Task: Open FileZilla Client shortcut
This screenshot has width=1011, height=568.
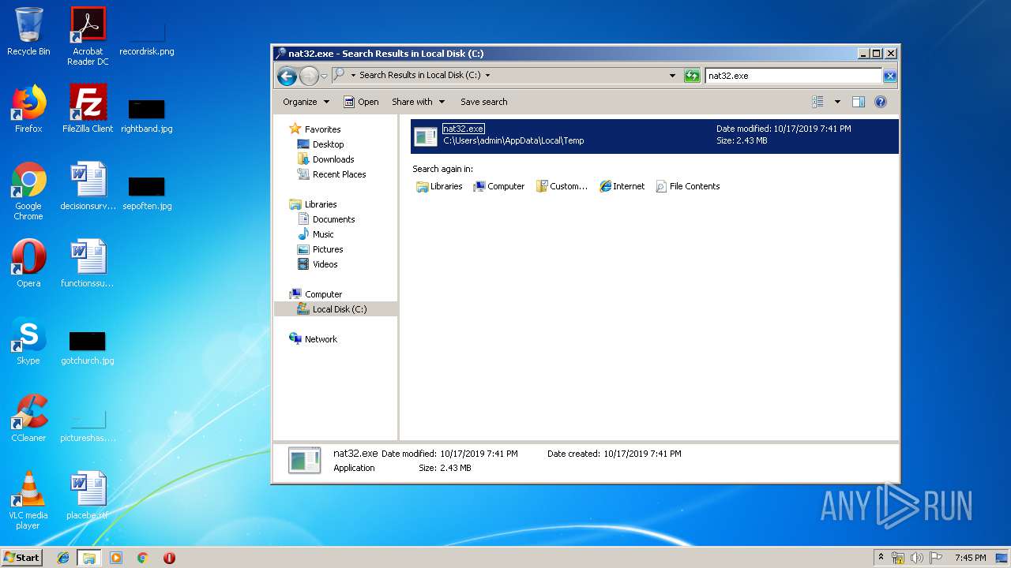Action: coord(88,109)
